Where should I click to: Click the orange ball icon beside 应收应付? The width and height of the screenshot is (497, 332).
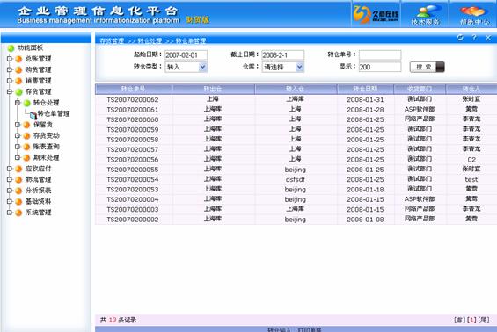(18, 169)
